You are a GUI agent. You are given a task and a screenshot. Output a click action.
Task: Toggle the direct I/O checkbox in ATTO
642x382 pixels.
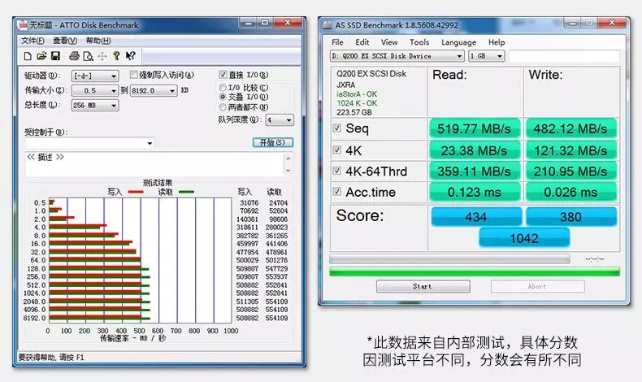coord(223,75)
